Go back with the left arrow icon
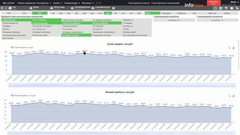240x135 pixels. pyautogui.click(x=2, y=8)
